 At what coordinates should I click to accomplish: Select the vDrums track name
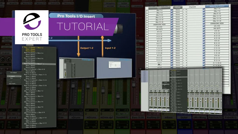pos(76,117)
